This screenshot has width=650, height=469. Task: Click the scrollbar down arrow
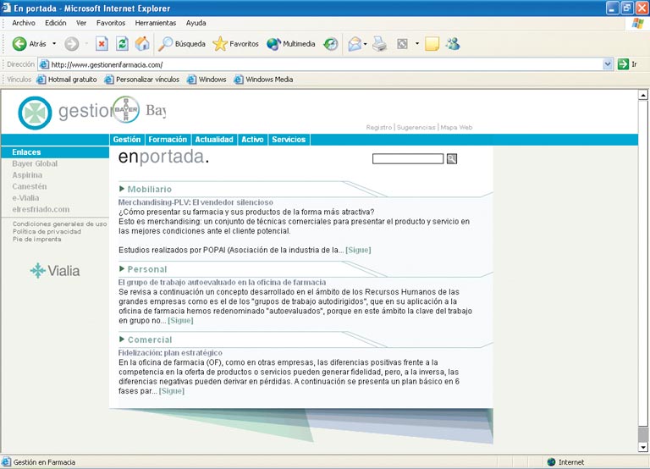pyautogui.click(x=643, y=447)
